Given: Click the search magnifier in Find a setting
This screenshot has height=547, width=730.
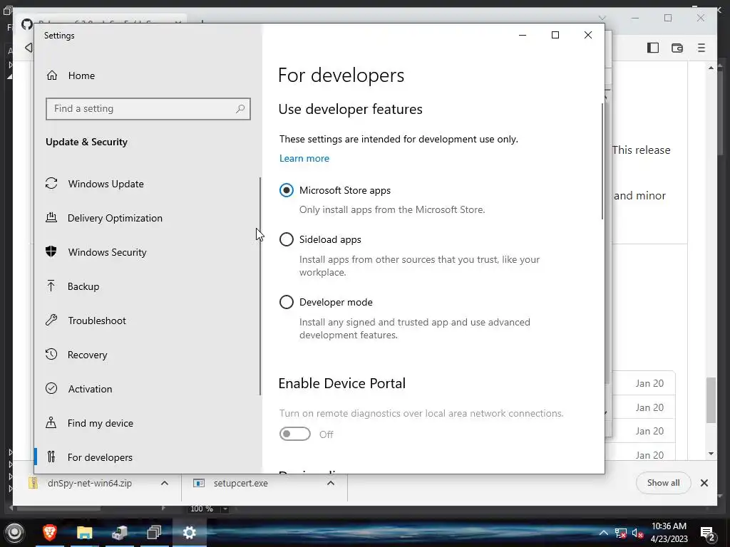Looking at the screenshot, I should click(x=240, y=109).
